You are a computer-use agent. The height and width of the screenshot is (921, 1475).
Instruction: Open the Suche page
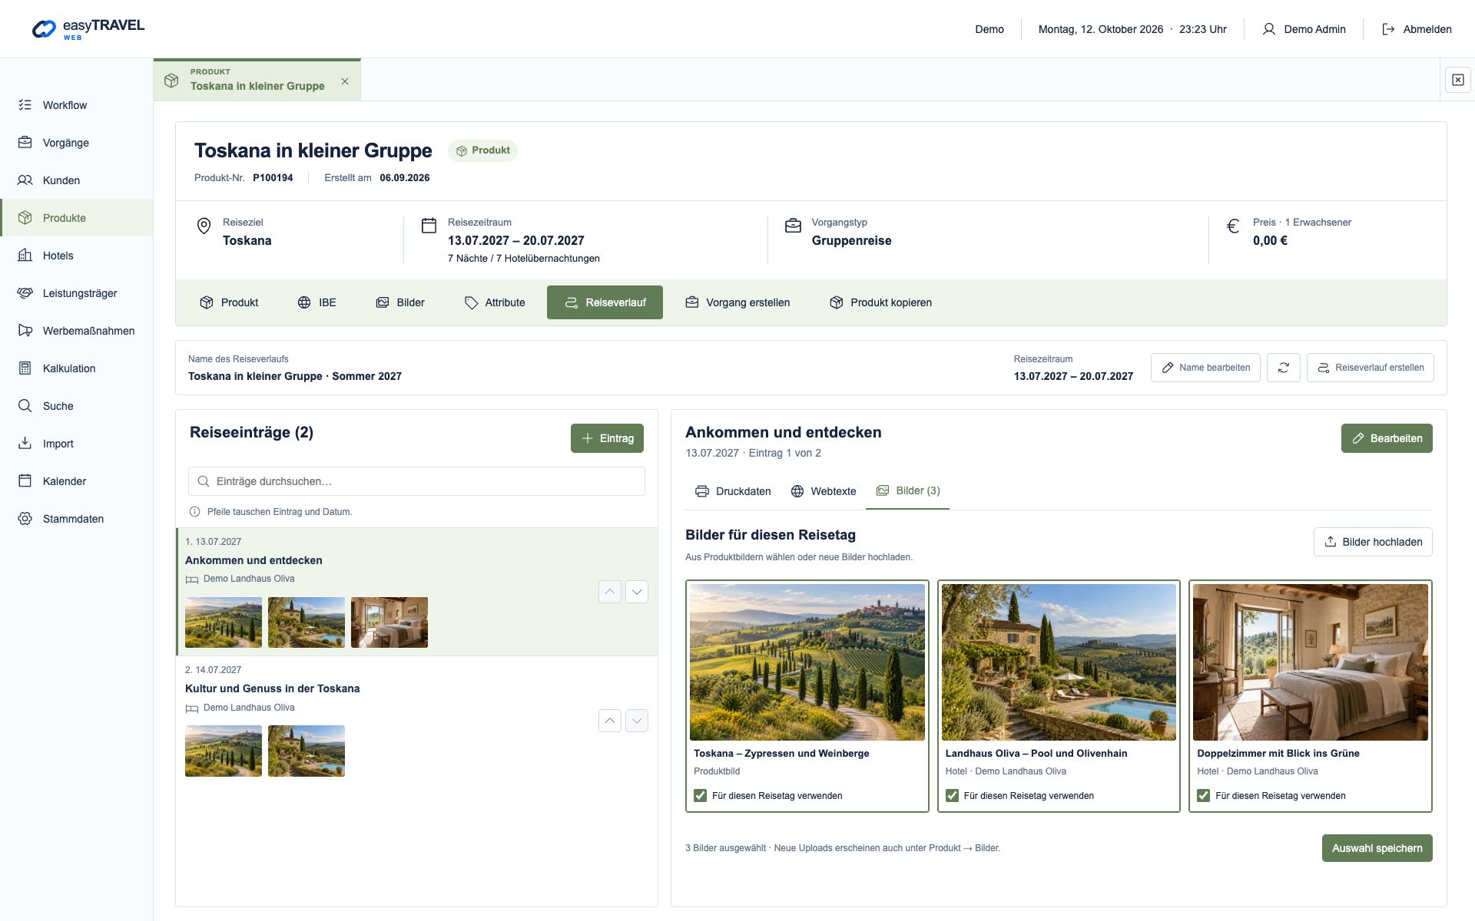tap(76, 406)
